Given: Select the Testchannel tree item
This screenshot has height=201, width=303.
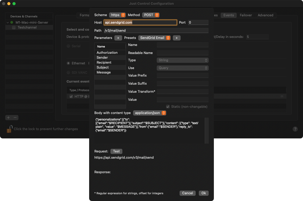Looking at the screenshot, I should (x=29, y=28).
